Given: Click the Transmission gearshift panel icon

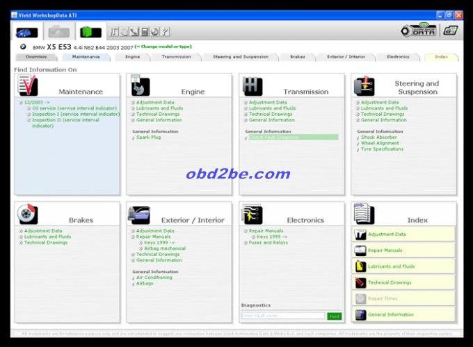Looking at the screenshot, I should tap(252, 86).
